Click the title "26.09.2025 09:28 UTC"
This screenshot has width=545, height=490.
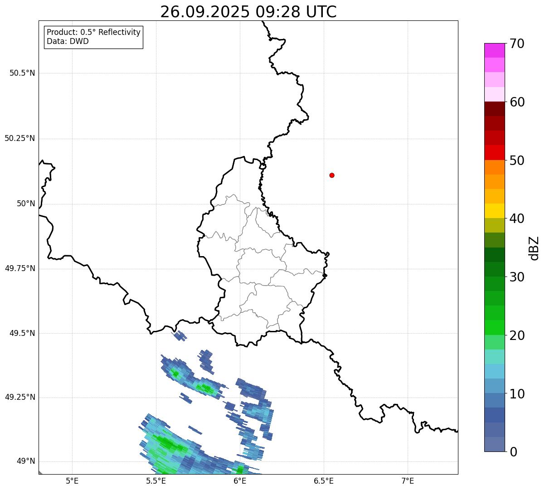pos(248,12)
